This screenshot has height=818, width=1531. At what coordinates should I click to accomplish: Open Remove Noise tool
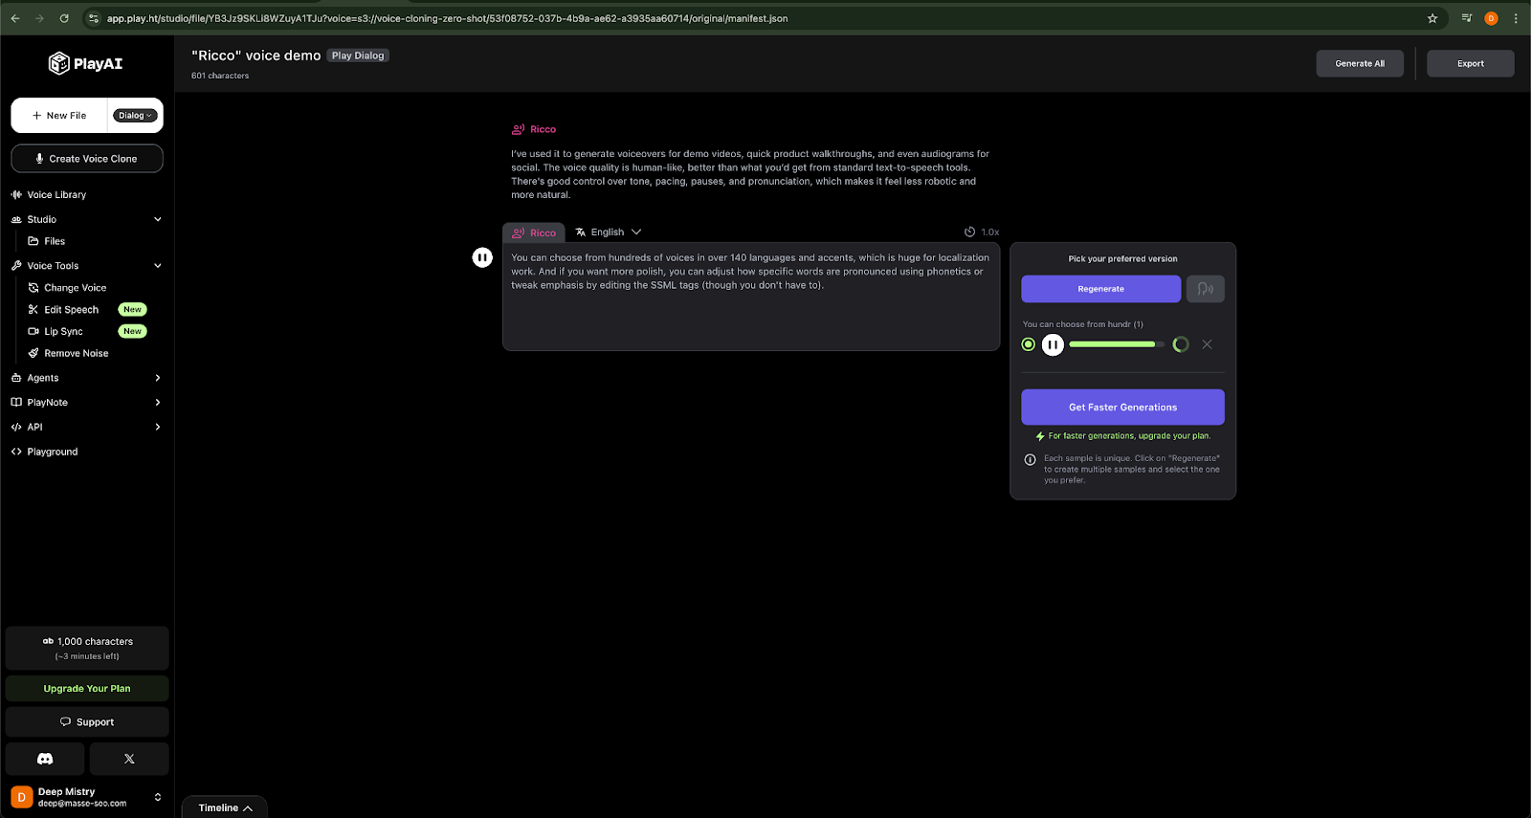click(x=76, y=353)
